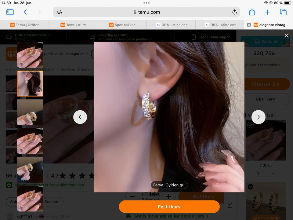Increase quantity with the plus button
Image resolution: width=293 pixels, height=220 pixels.
tap(168, 196)
